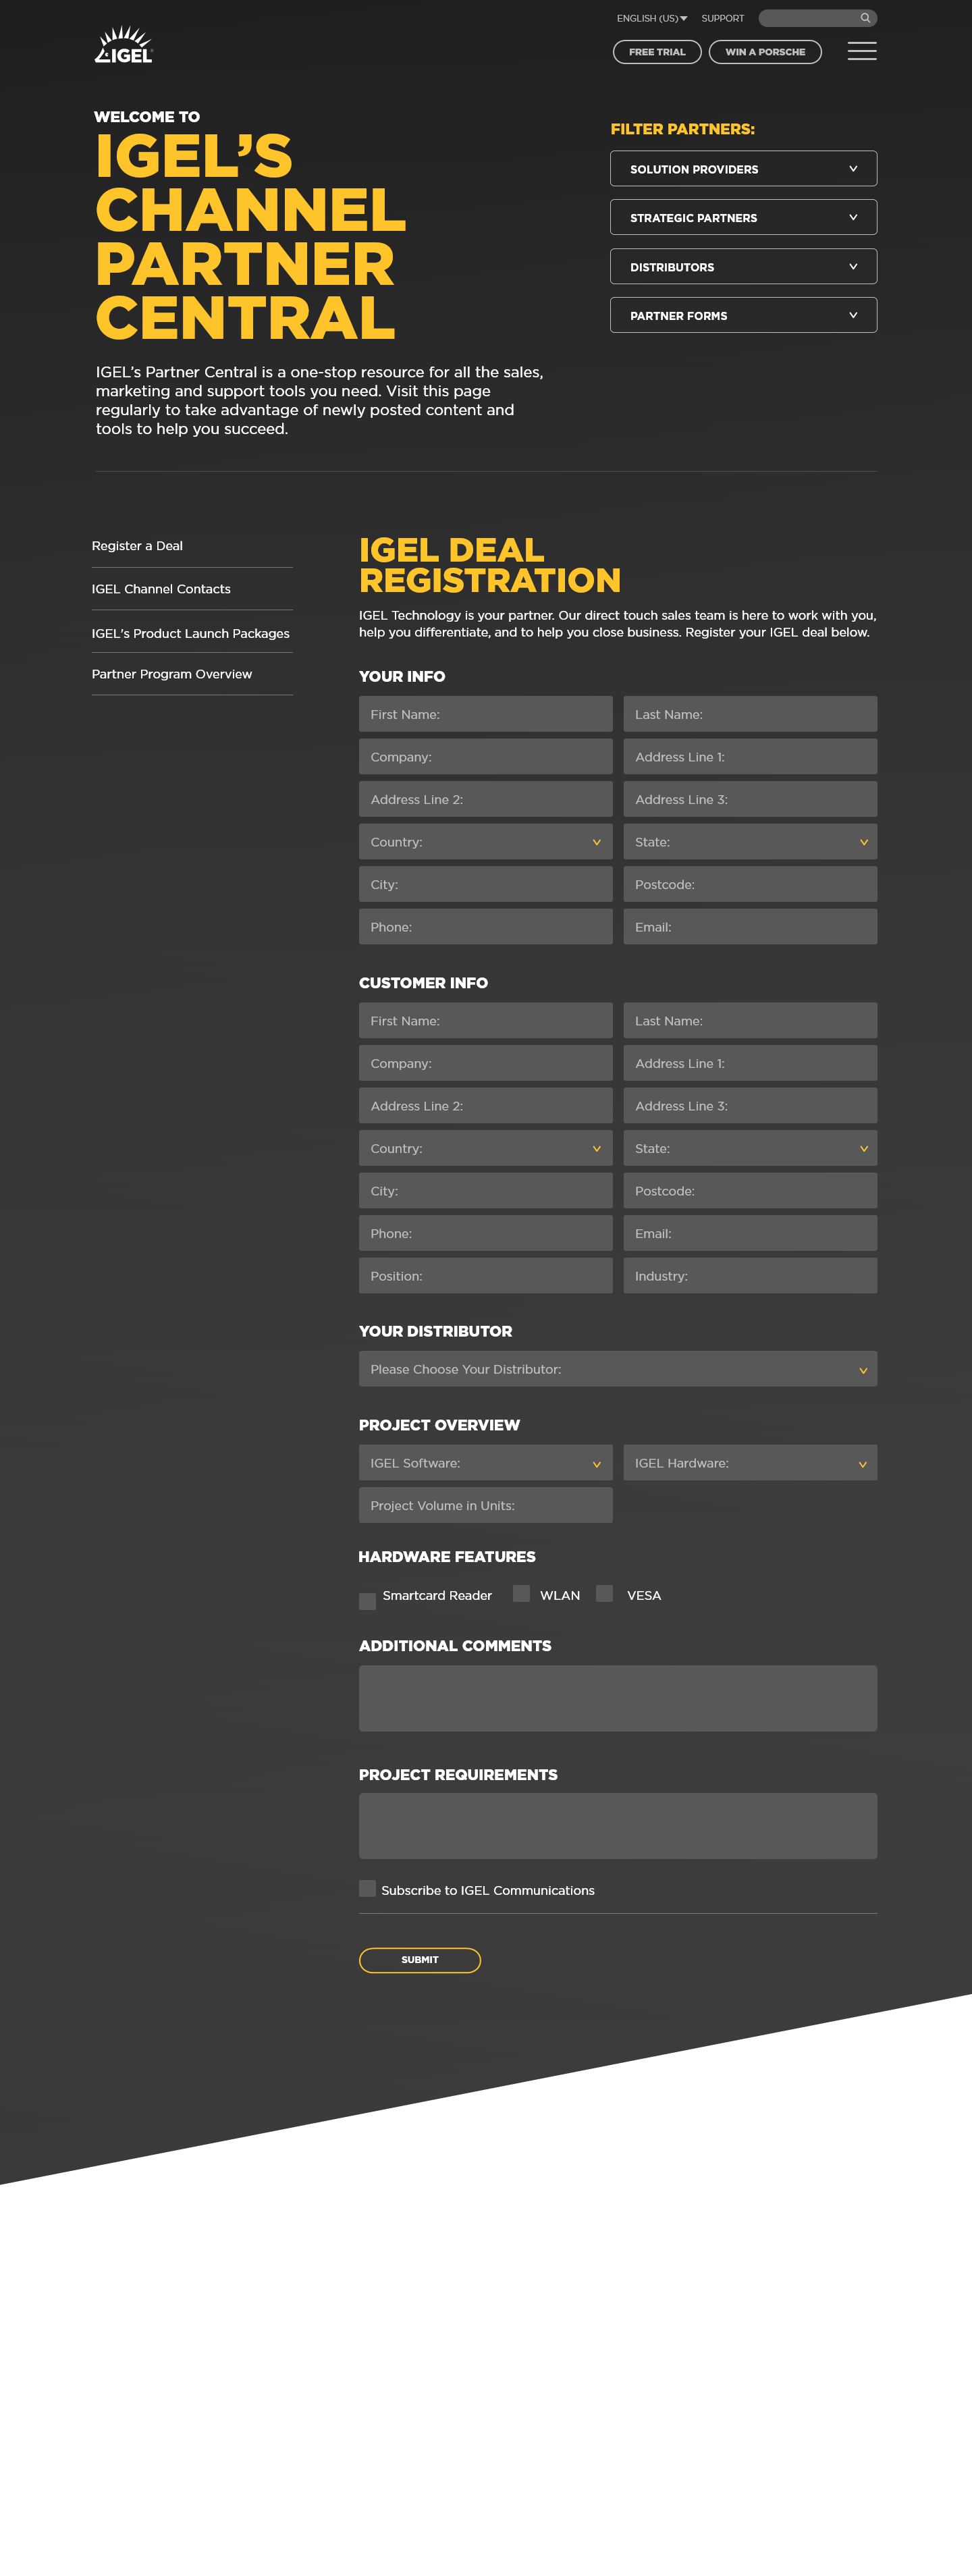The image size is (972, 2576).
Task: Tick Subscribe to IGEL Communications checkbox
Action: [x=368, y=1888]
